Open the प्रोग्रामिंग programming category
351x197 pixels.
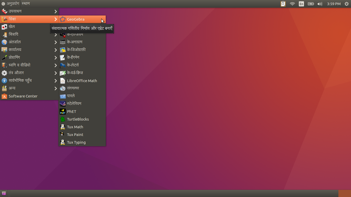tap(29, 57)
